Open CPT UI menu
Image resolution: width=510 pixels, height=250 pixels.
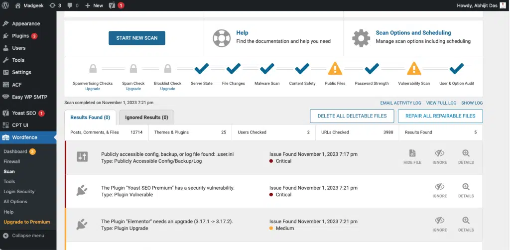click(20, 125)
